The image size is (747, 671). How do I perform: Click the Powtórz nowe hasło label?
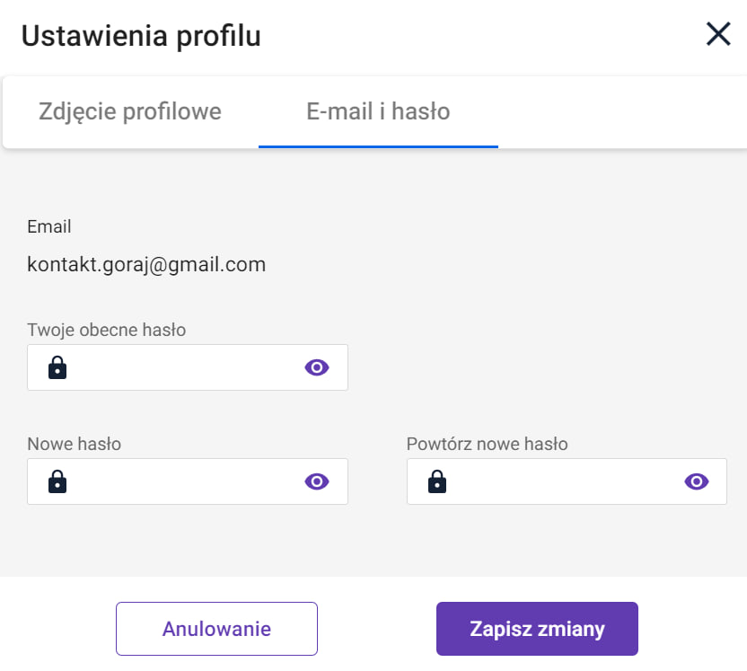point(487,444)
